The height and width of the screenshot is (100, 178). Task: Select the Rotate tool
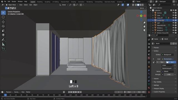click(x=3, y=26)
